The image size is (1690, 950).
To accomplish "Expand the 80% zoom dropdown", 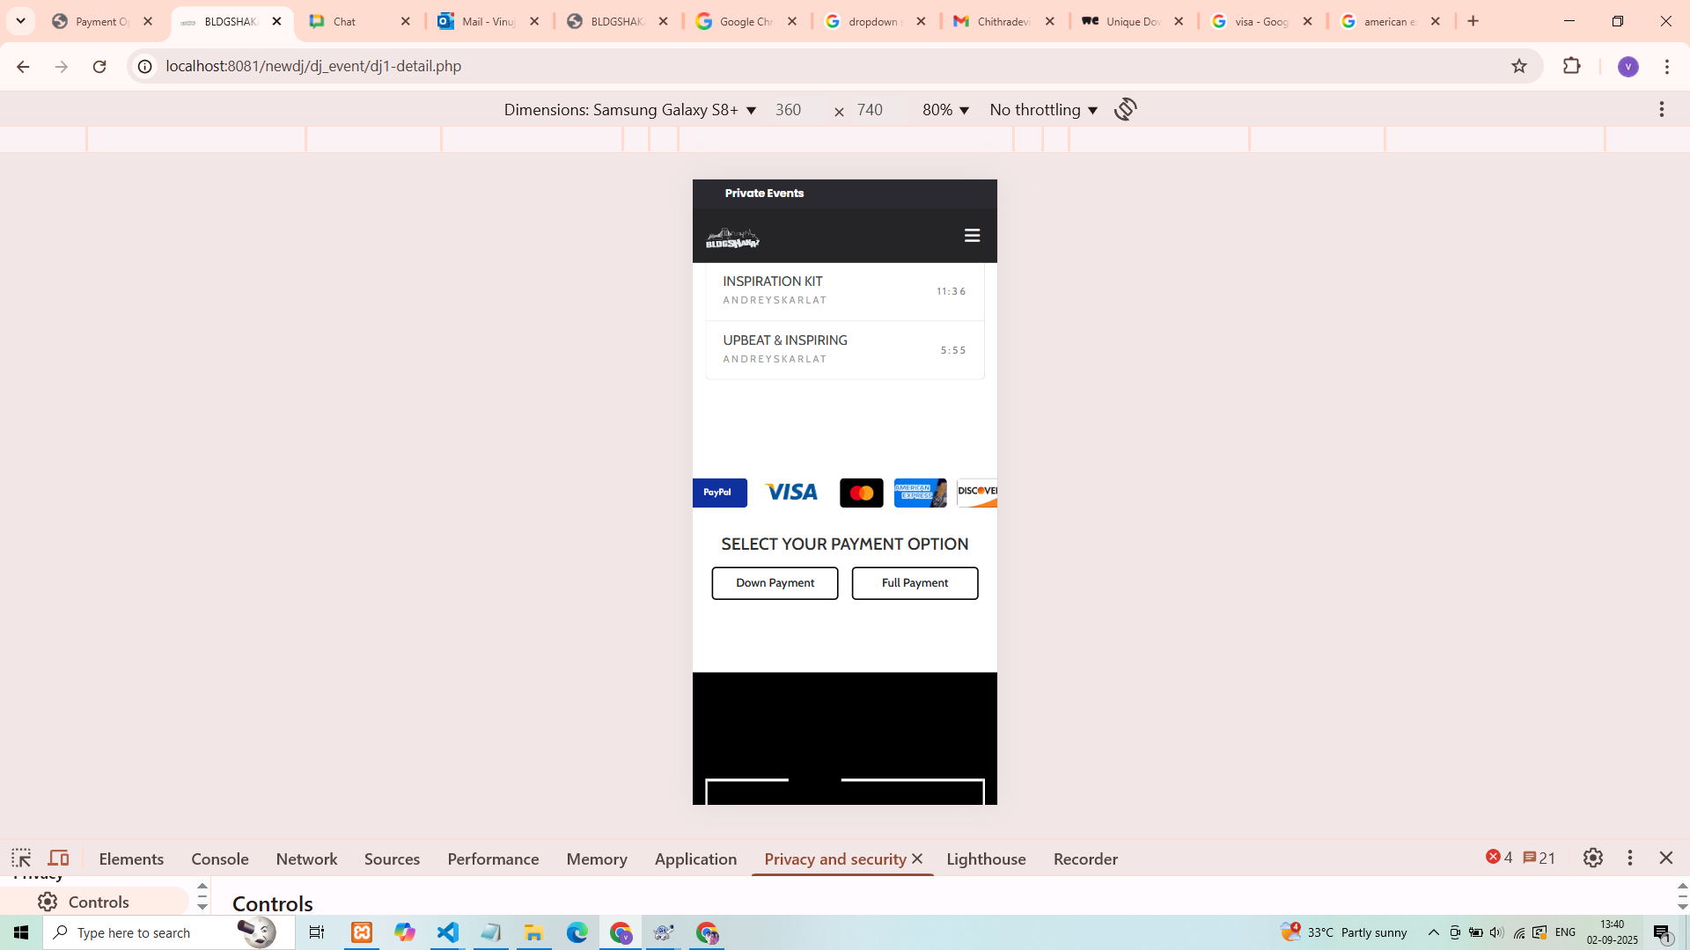I will click(945, 110).
